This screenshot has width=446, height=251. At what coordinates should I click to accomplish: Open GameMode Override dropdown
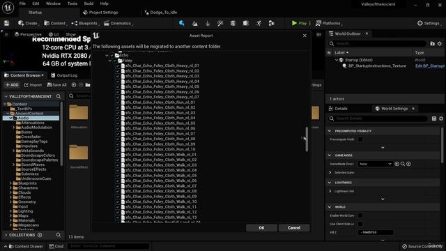(x=375, y=164)
